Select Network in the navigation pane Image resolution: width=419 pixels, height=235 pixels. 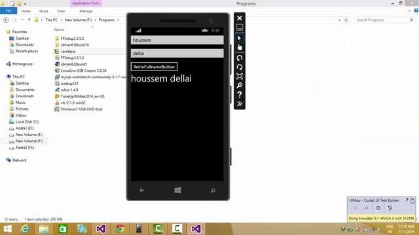(19, 161)
